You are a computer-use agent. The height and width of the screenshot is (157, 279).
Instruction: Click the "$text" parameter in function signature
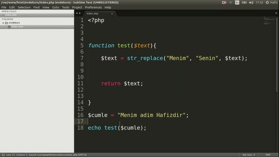[142, 45]
